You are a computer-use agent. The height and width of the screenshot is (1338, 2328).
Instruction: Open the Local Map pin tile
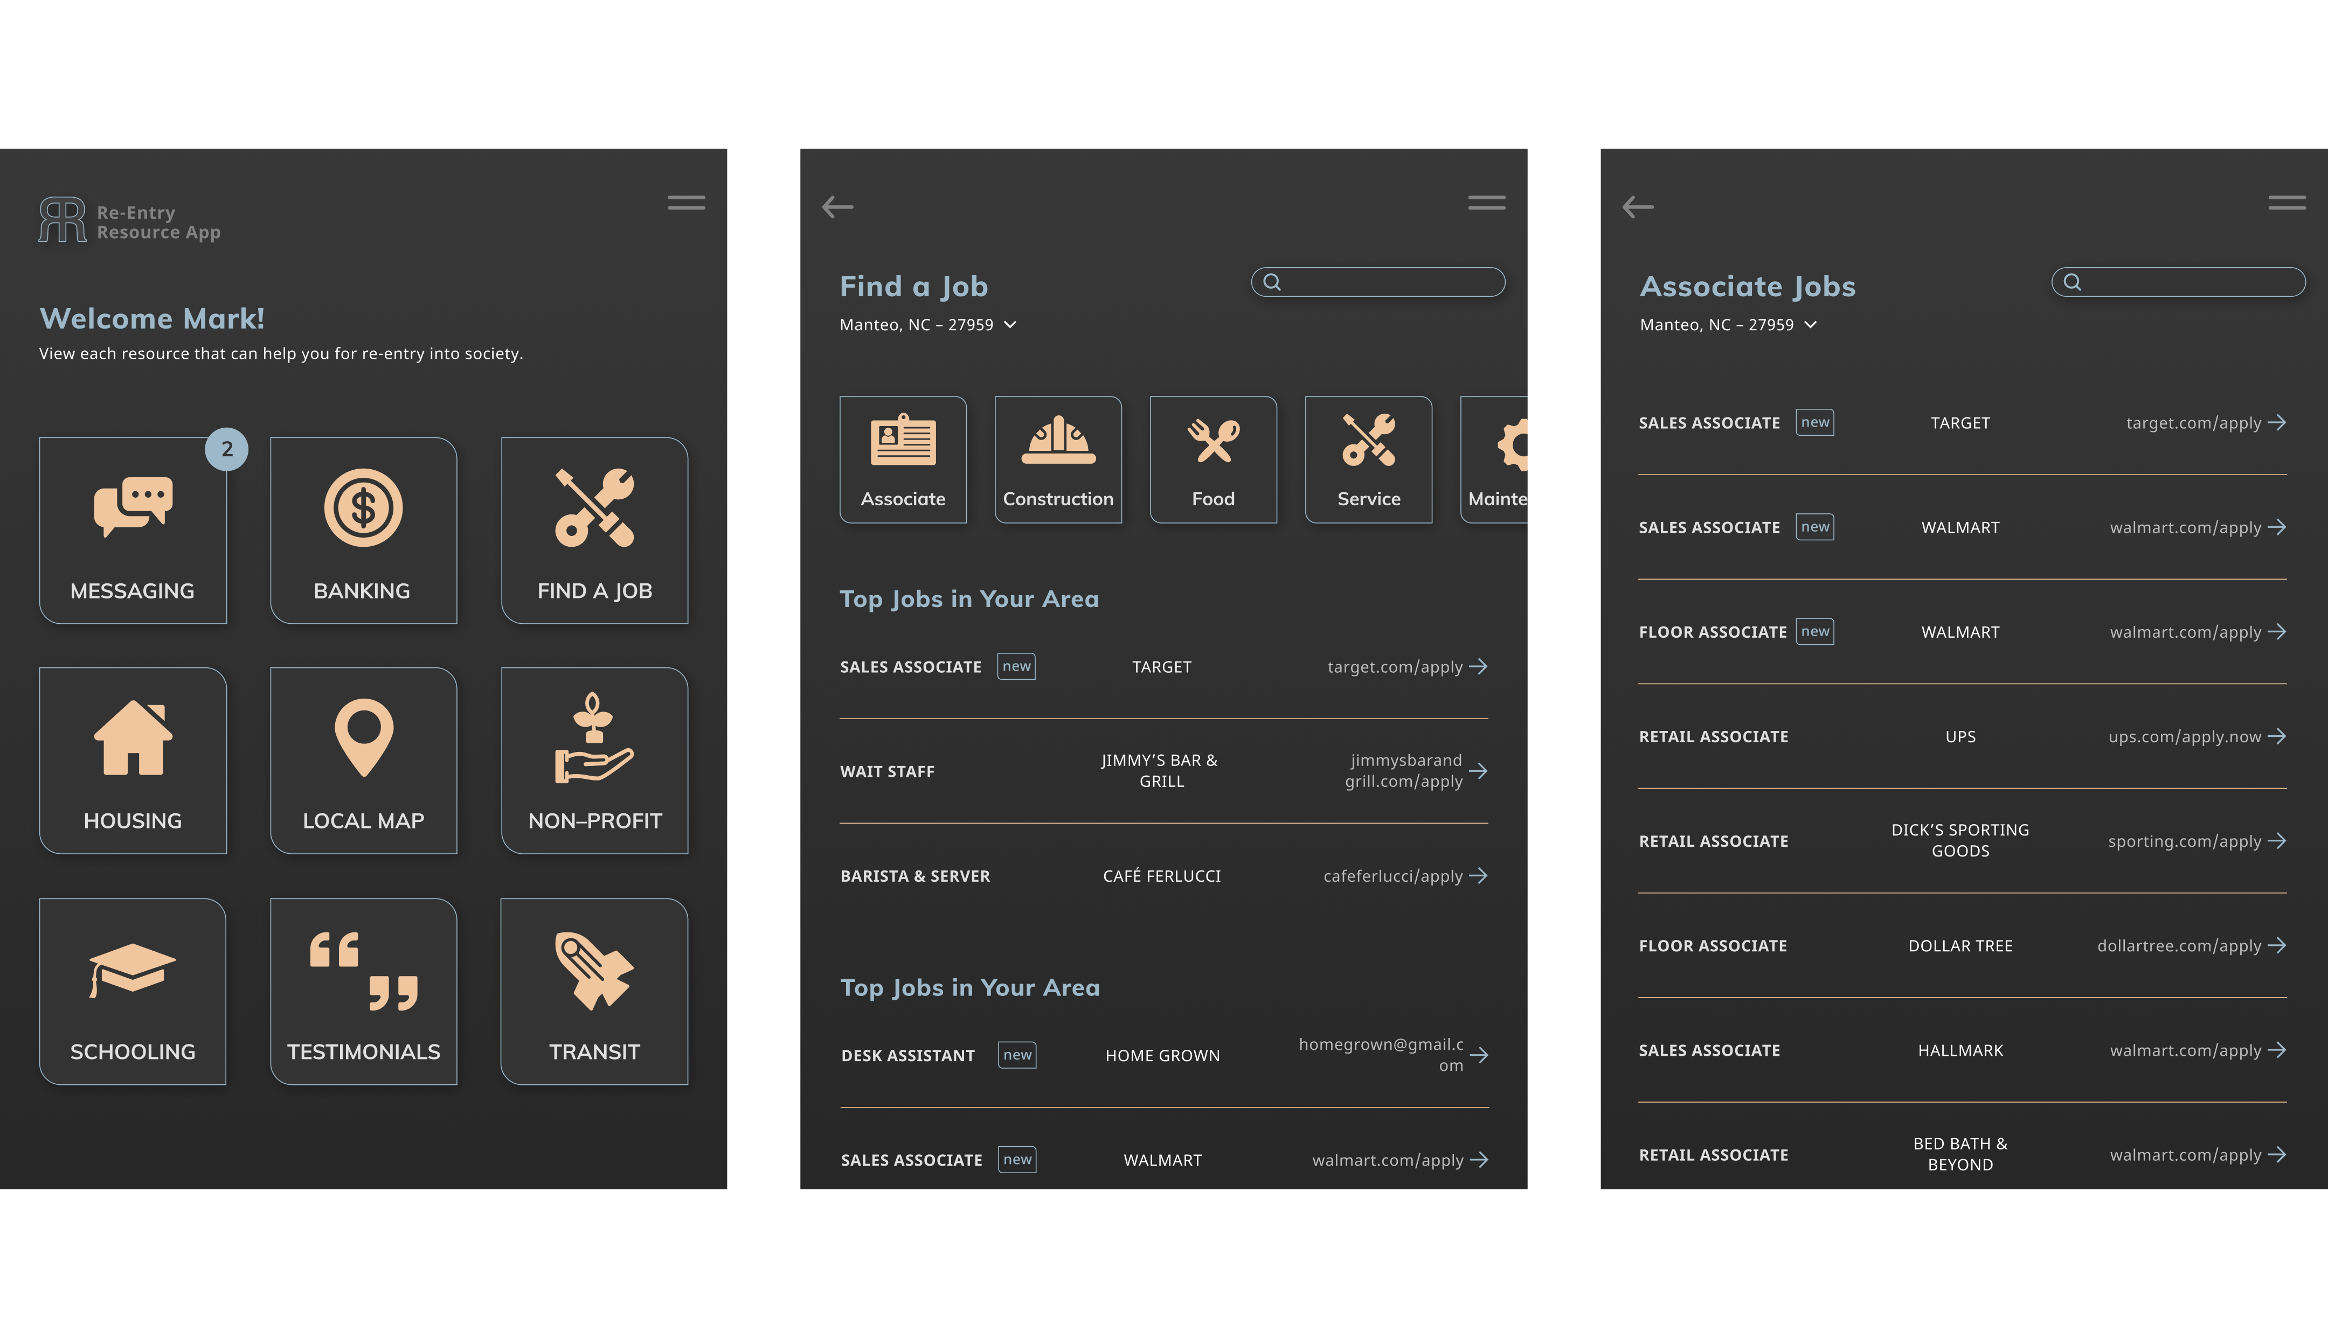click(363, 760)
